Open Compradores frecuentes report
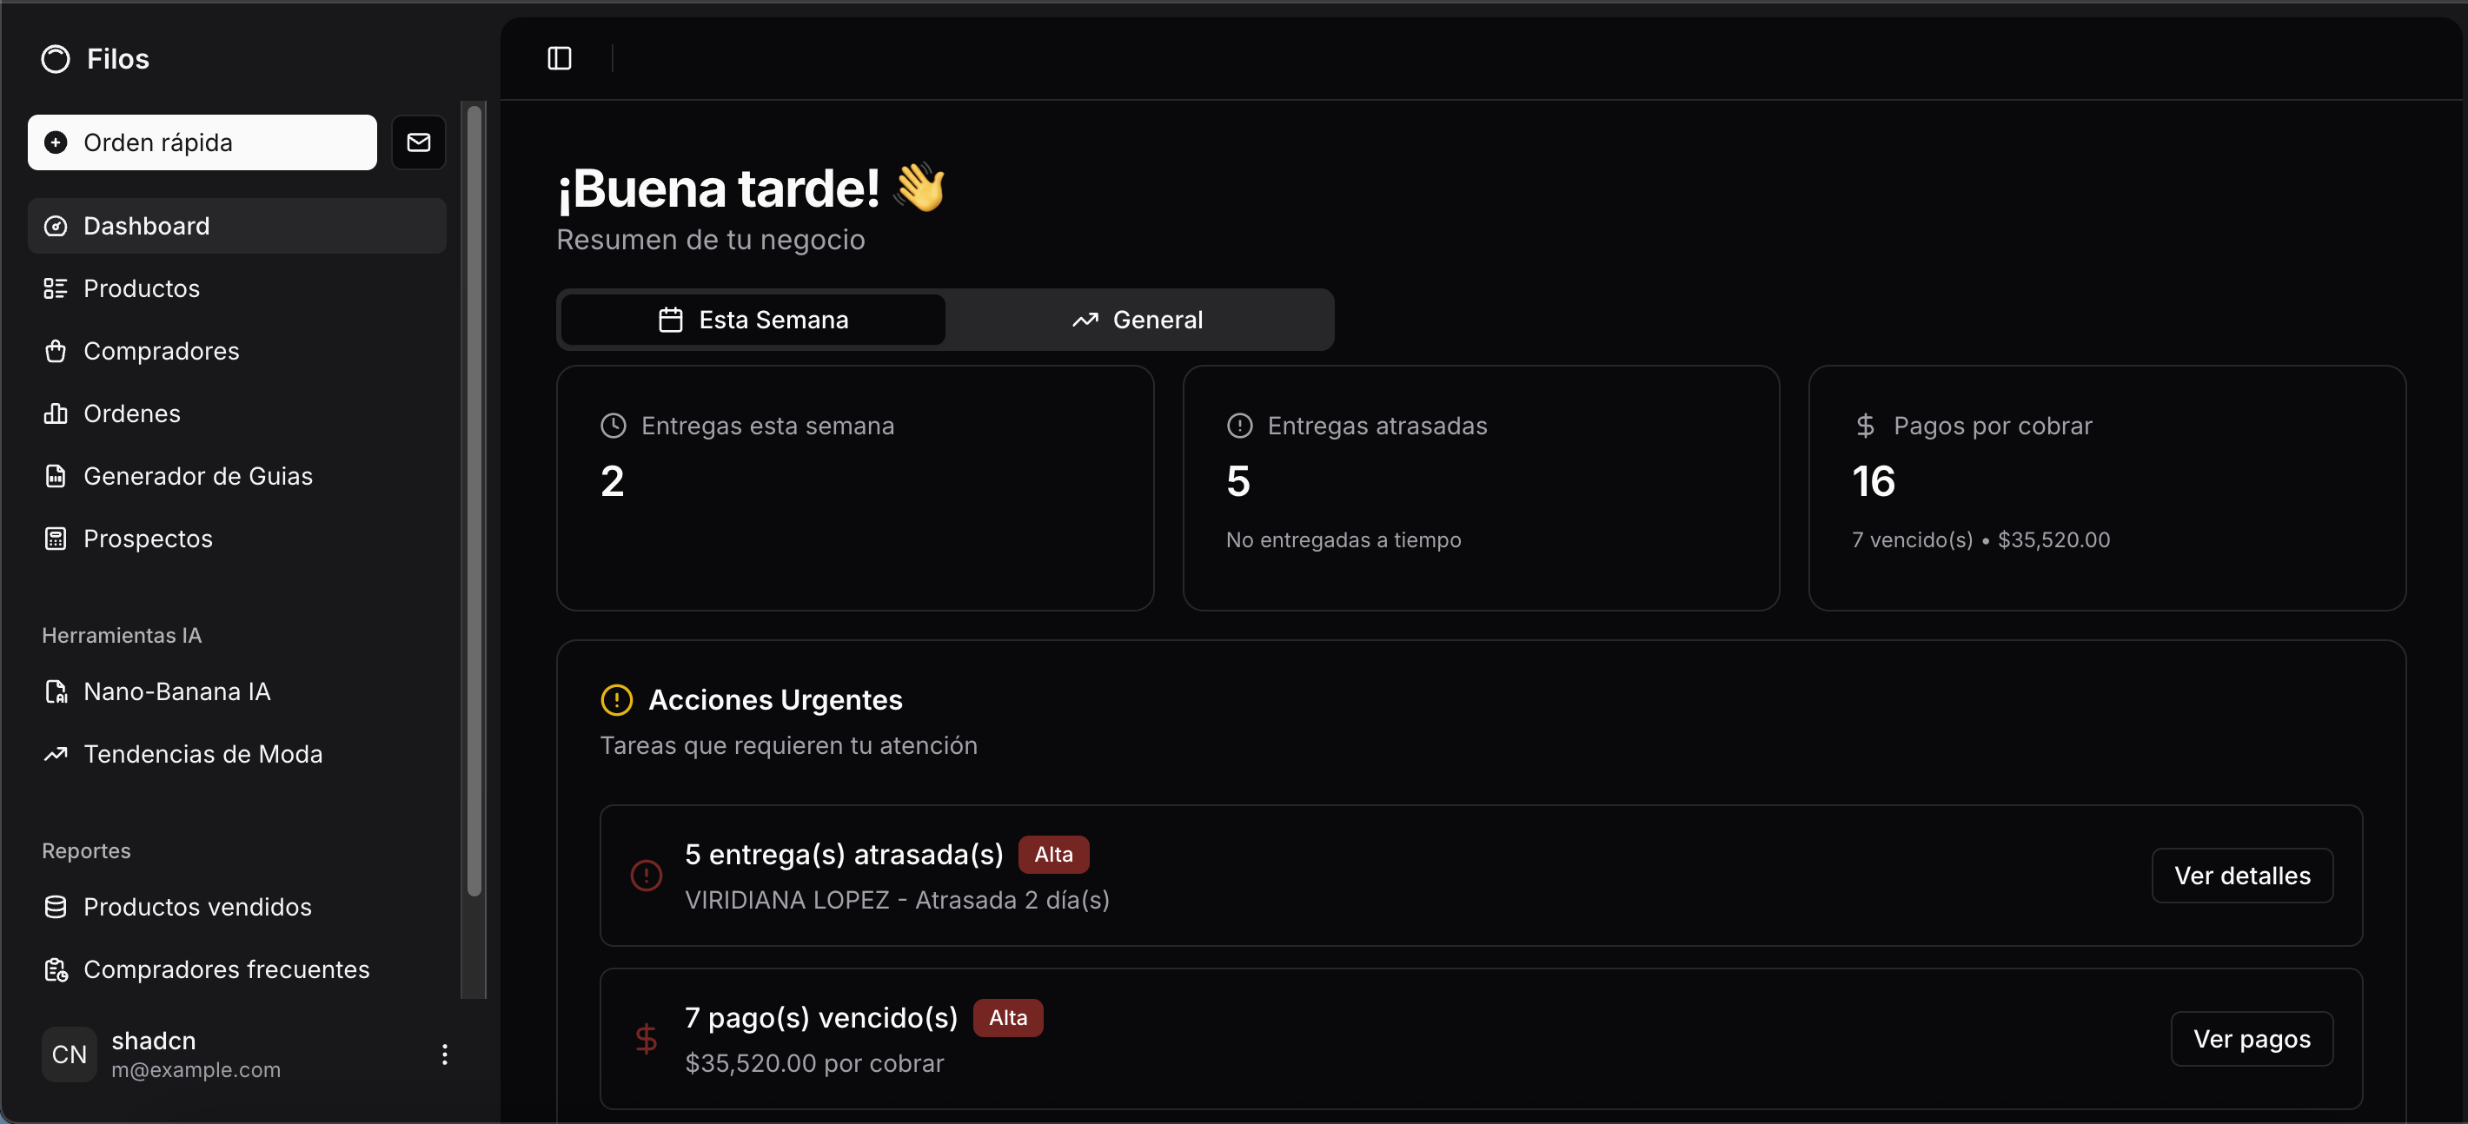 (225, 970)
